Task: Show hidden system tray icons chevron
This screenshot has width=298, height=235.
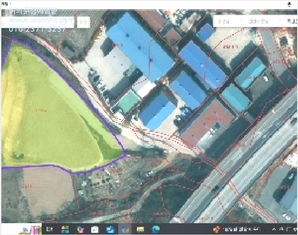Action: click(x=274, y=229)
